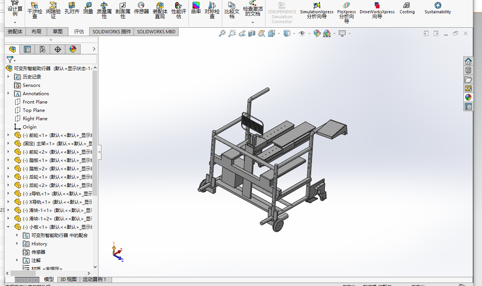Open Display Style dropdown arrow
This screenshot has width=482, height=286.
(x=294, y=34)
